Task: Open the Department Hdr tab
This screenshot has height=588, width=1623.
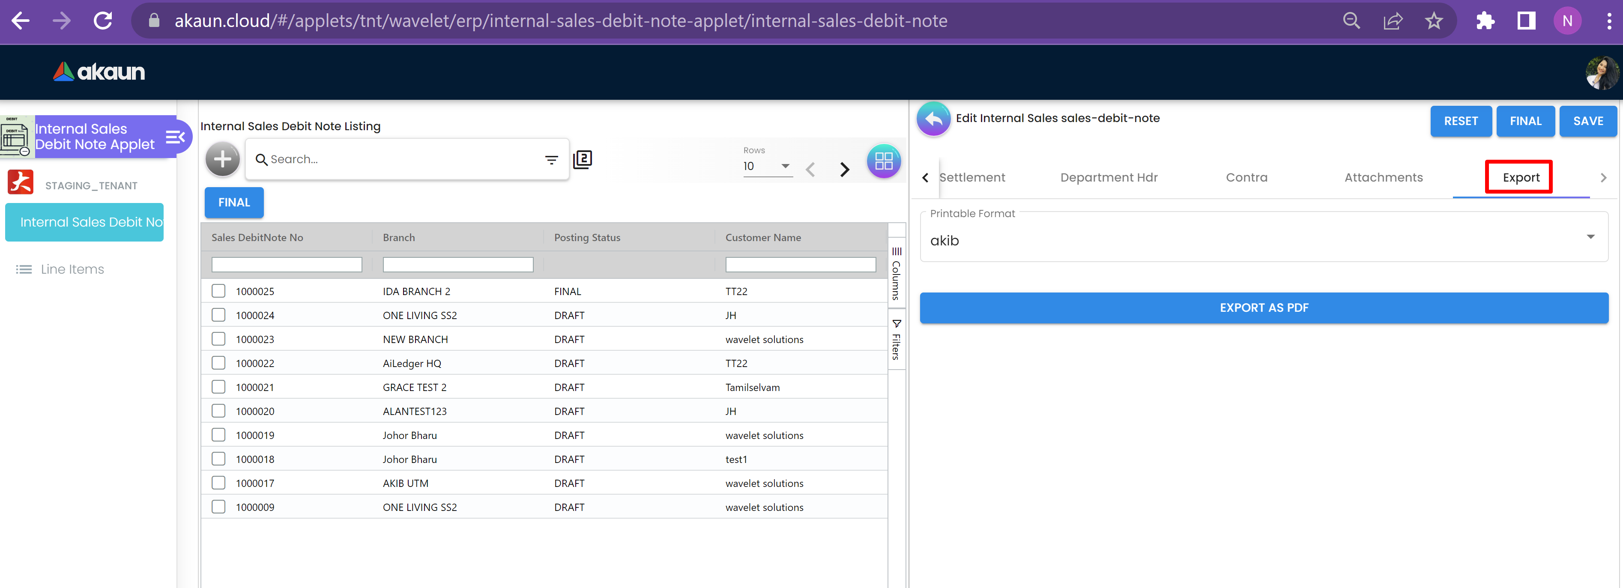Action: coord(1108,178)
